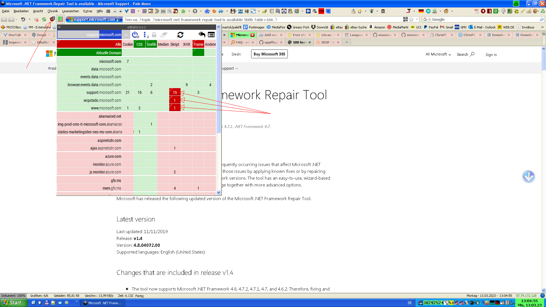Click the Sign in link
Viewport: 546px width, 307px height.
click(x=491, y=55)
